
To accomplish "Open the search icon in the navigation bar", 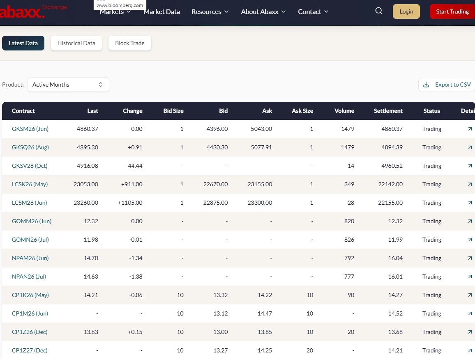I will tap(378, 11).
